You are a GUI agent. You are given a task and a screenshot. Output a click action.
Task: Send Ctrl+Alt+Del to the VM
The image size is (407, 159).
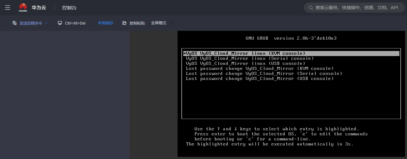pyautogui.click(x=75, y=23)
